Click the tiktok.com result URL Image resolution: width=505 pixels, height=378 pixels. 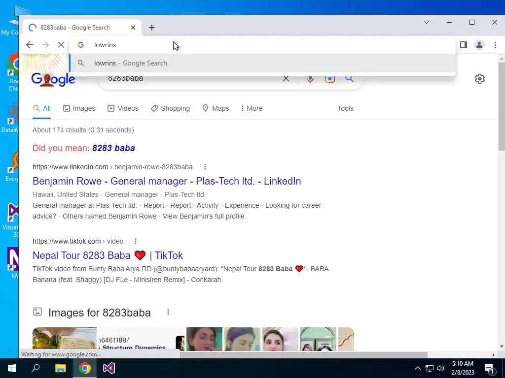(78, 241)
